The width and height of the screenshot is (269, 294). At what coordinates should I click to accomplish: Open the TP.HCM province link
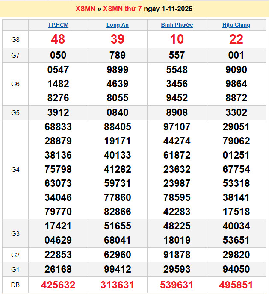pyautogui.click(x=58, y=25)
